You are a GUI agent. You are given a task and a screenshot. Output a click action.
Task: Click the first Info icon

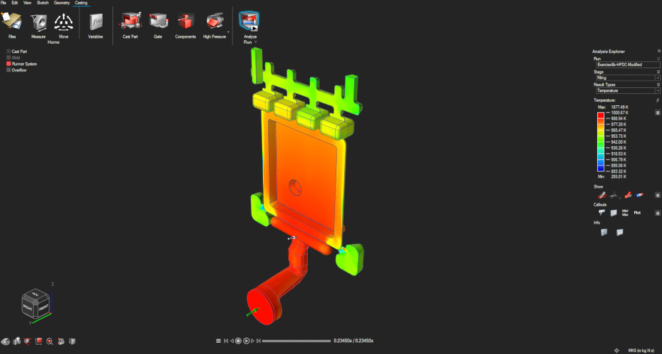pyautogui.click(x=604, y=232)
